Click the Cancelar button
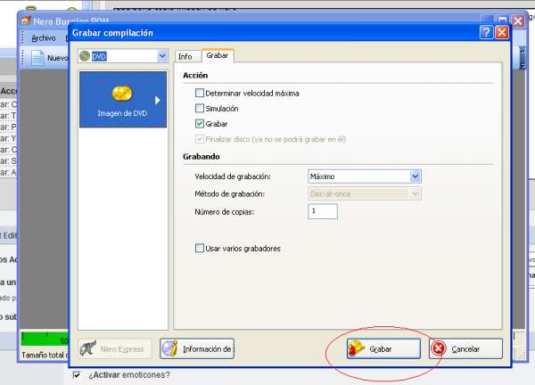535x385 pixels. tap(465, 348)
